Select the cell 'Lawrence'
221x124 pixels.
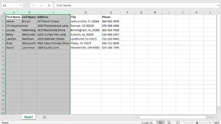[x=29, y=47]
